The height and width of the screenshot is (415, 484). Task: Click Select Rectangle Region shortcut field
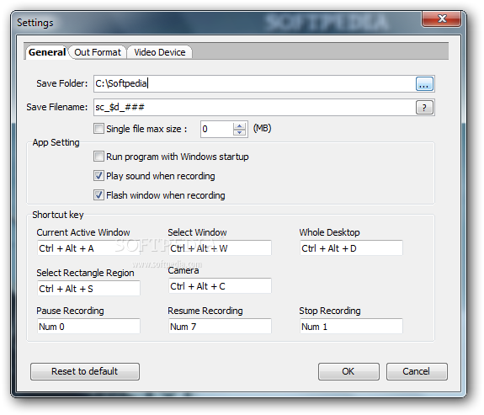coord(88,289)
